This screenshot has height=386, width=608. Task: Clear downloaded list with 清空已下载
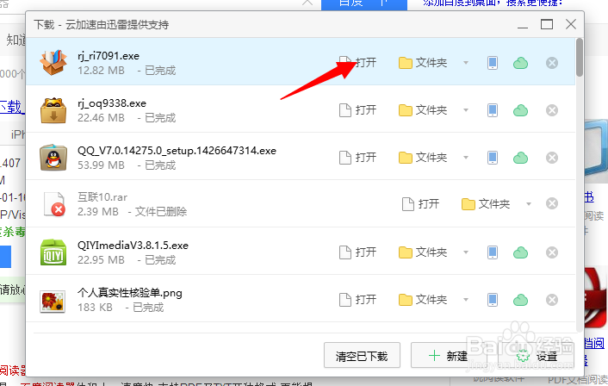[x=362, y=355]
